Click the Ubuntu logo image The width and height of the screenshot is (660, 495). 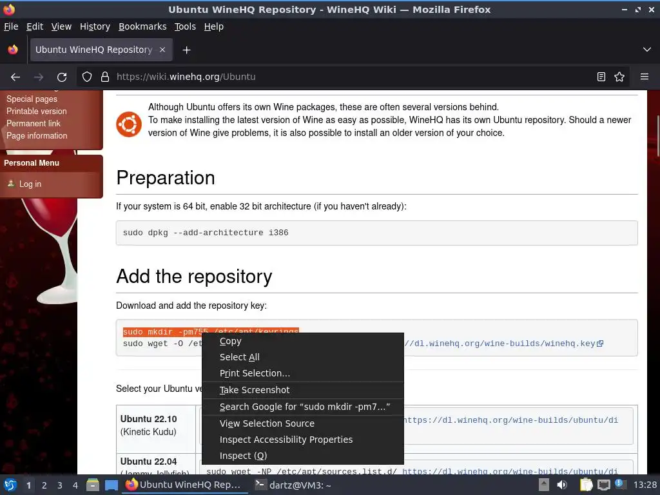click(129, 124)
